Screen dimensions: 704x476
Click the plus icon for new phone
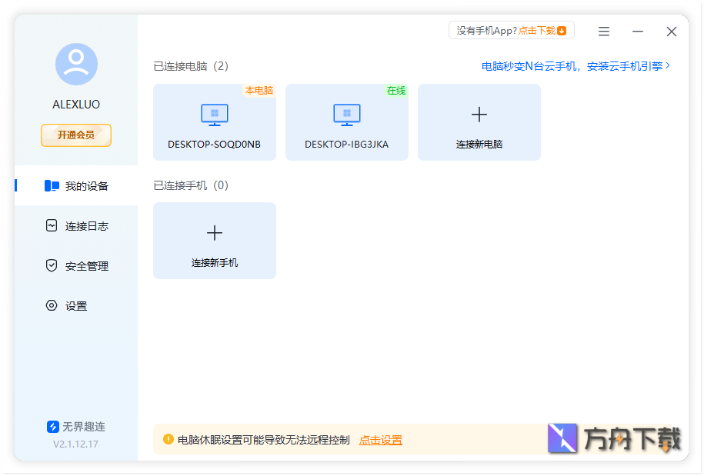coord(215,233)
